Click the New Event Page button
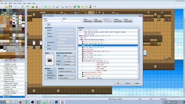The width and height of the screenshot is (185, 104). tap(88, 20)
